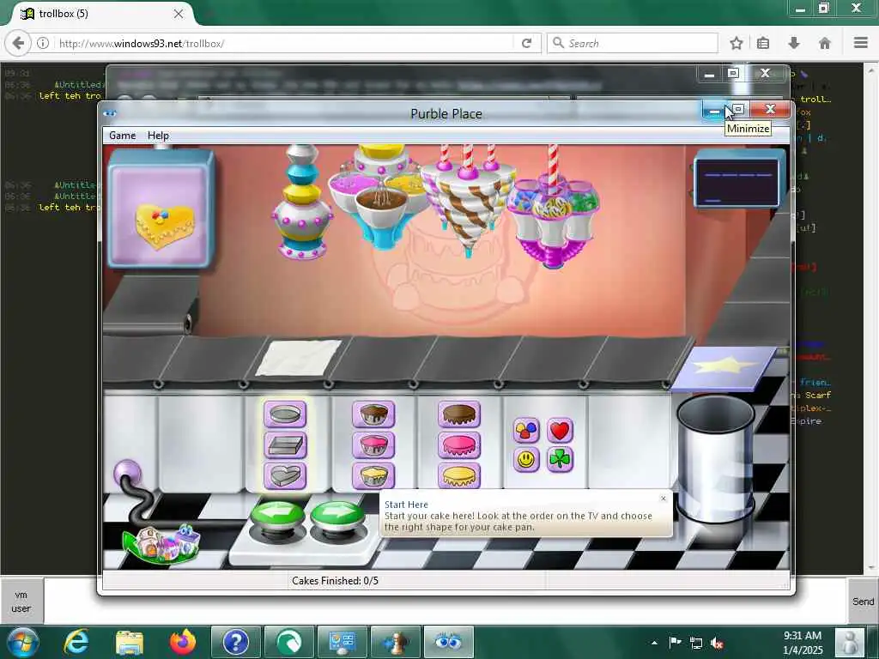The width and height of the screenshot is (879, 659).
Task: Click the metal trash can
Action: click(x=716, y=458)
